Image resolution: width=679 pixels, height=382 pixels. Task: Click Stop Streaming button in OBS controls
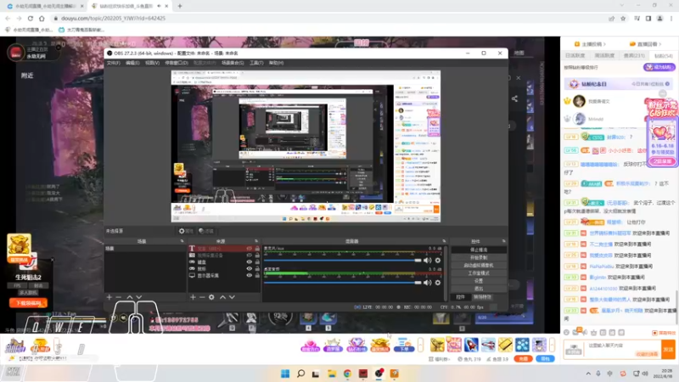[479, 250]
